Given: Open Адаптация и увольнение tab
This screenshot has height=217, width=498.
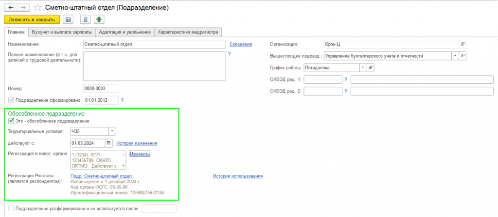Looking at the screenshot, I should [125, 32].
